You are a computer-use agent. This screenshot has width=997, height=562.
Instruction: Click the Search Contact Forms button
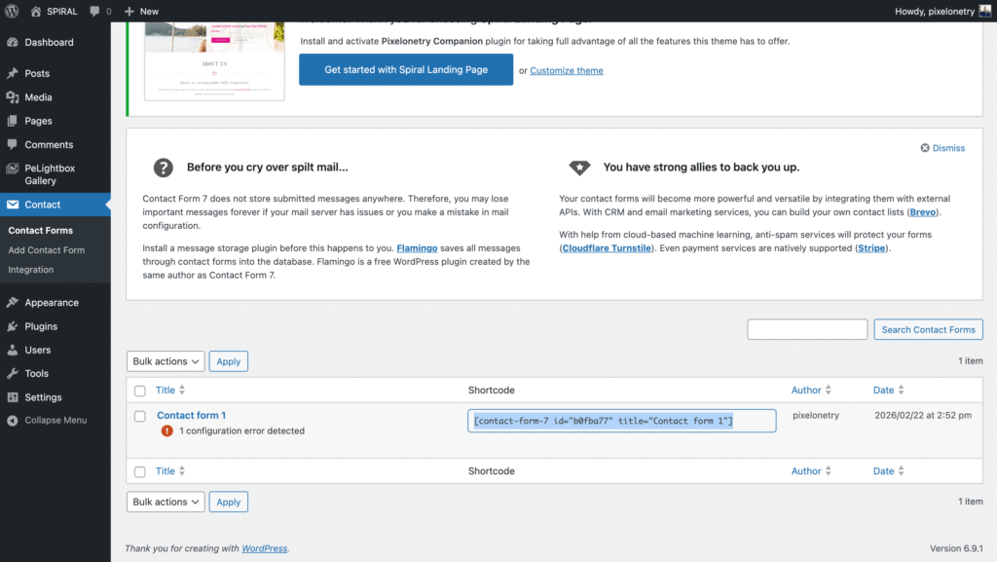(x=928, y=330)
